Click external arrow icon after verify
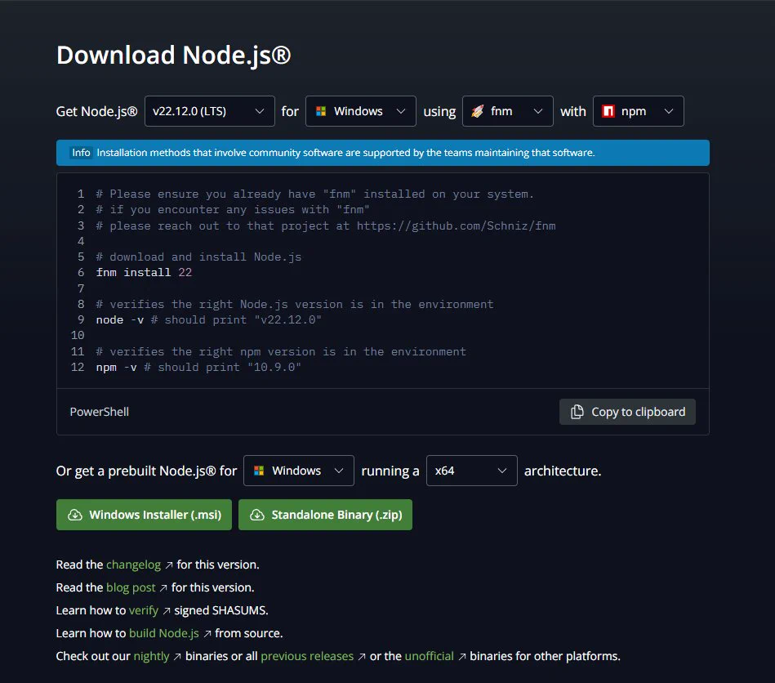 tap(167, 611)
